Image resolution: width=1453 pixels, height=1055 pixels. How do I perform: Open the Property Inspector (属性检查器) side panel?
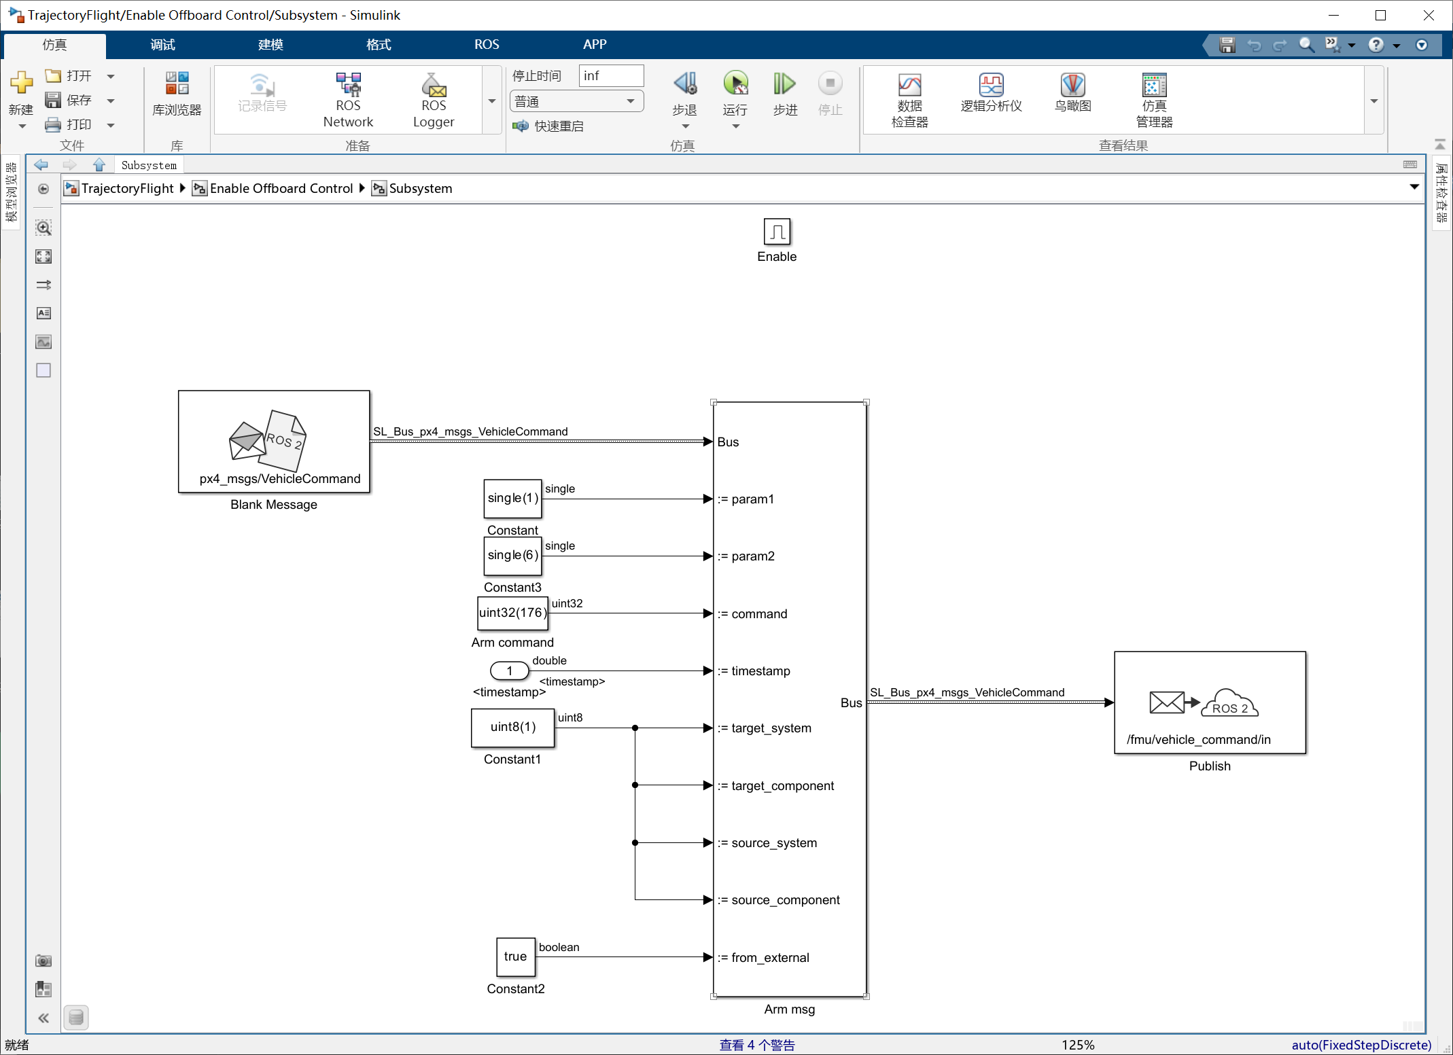(x=1441, y=193)
